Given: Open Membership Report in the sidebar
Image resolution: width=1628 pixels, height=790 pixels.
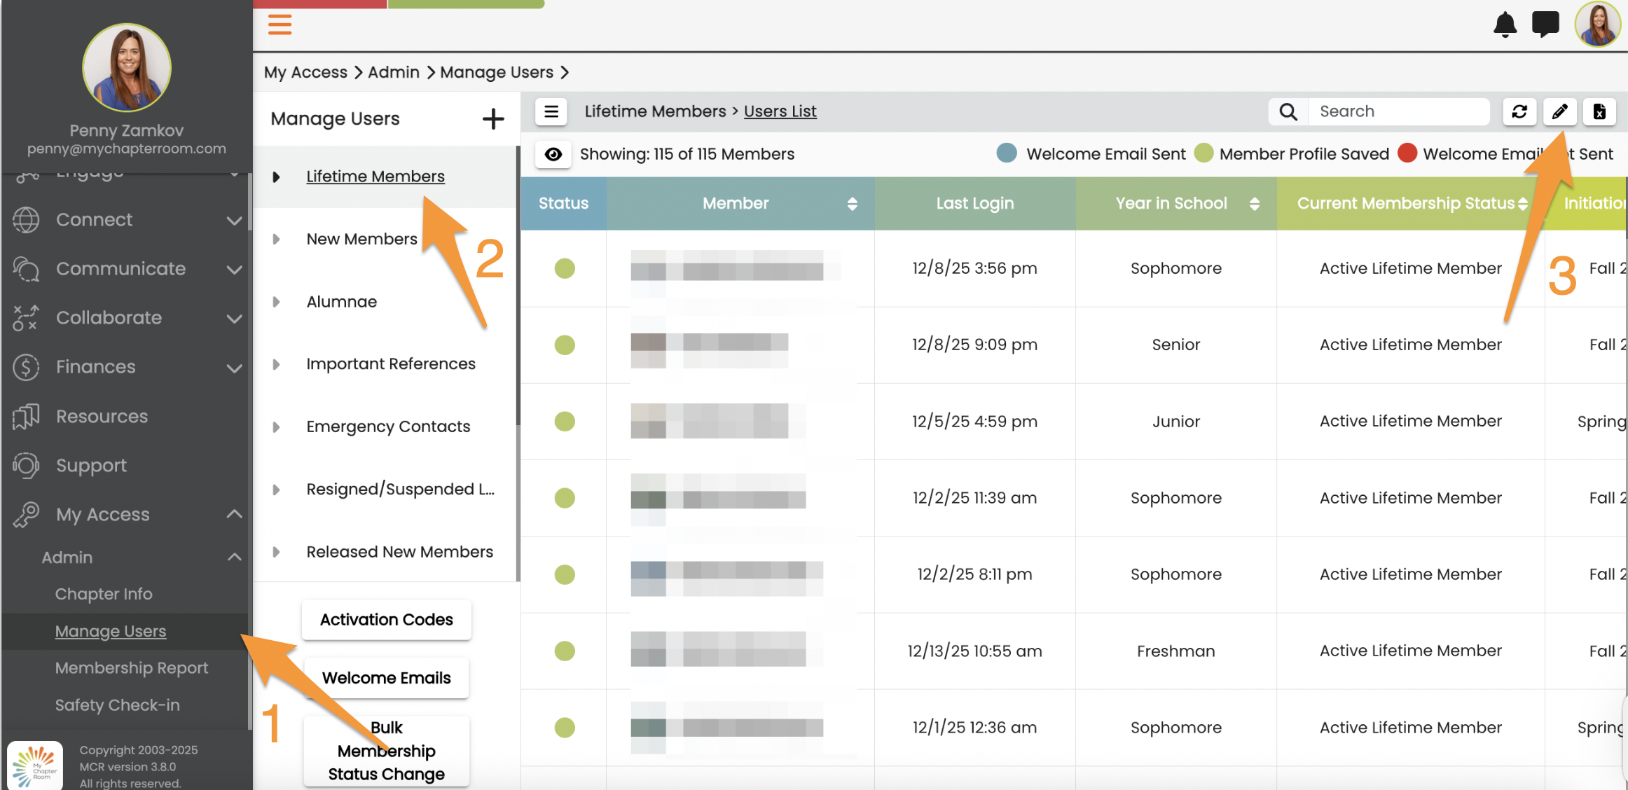Looking at the screenshot, I should click(x=132, y=668).
